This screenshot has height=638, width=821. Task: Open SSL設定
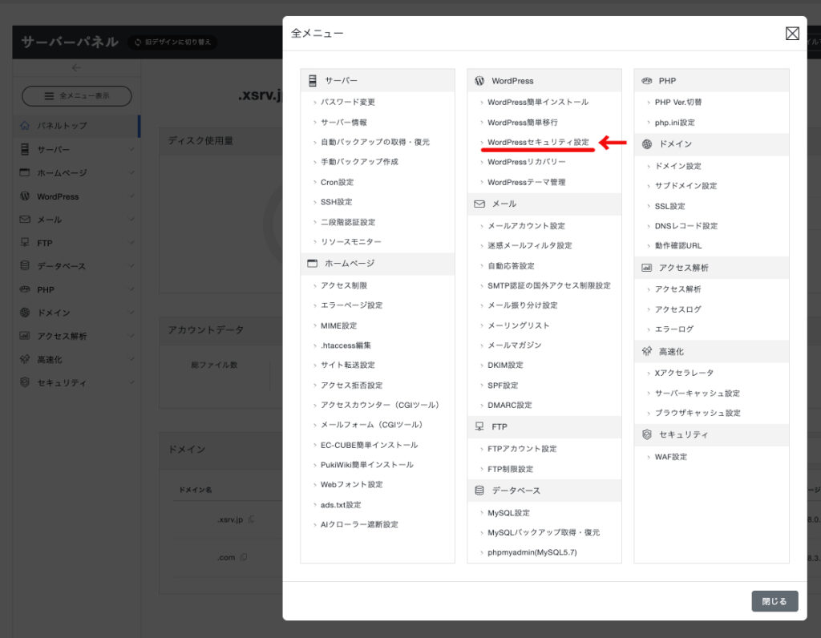coord(669,206)
